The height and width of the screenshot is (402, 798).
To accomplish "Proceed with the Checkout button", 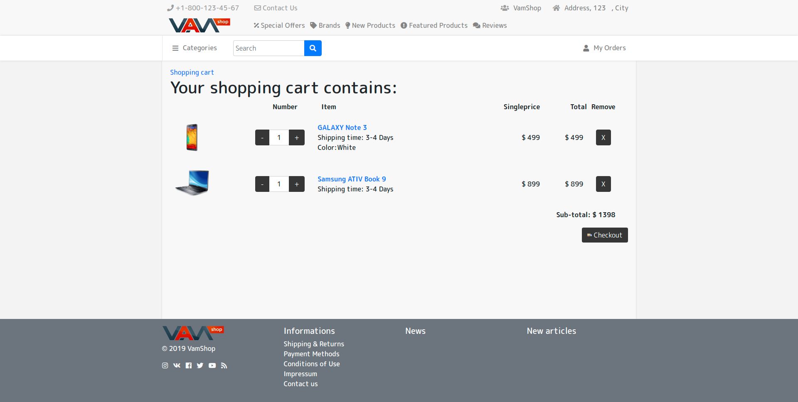I will click(605, 235).
